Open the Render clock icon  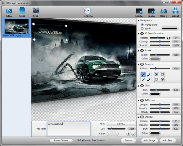click(x=88, y=11)
